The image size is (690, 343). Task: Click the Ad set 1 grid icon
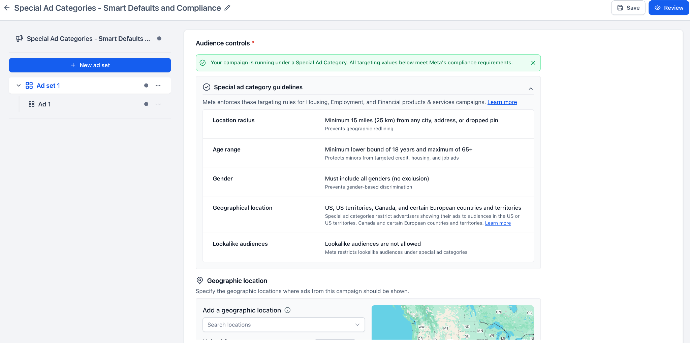(x=29, y=85)
